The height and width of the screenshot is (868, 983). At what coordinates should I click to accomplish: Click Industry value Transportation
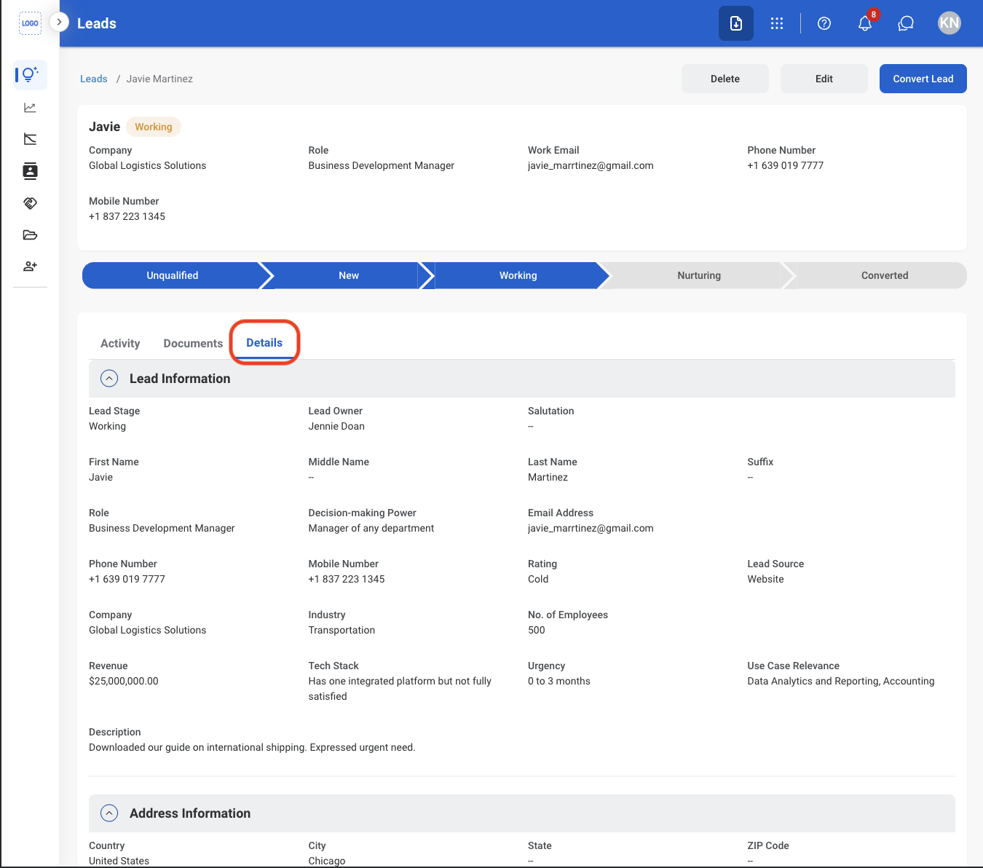point(342,630)
